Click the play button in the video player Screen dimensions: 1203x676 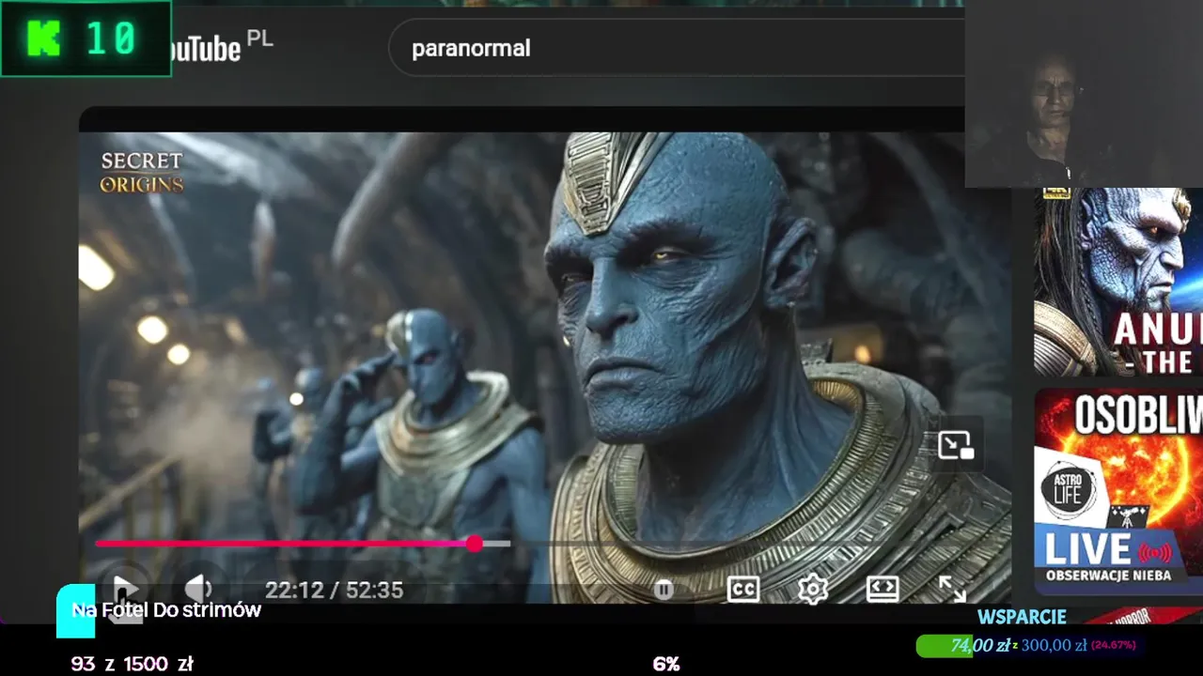click(125, 590)
